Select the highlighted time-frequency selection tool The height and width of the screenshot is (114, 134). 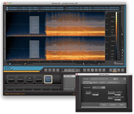(115, 70)
